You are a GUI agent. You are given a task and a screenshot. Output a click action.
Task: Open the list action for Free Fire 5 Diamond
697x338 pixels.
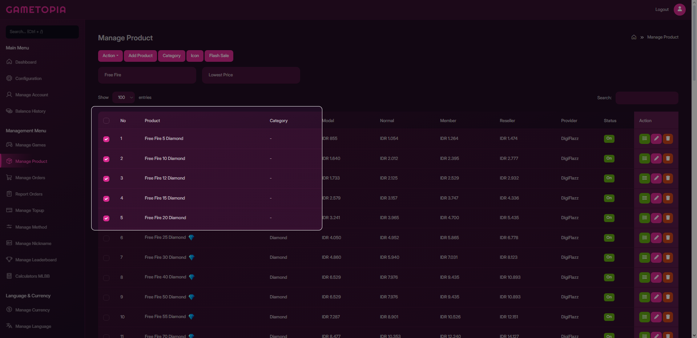coord(644,138)
